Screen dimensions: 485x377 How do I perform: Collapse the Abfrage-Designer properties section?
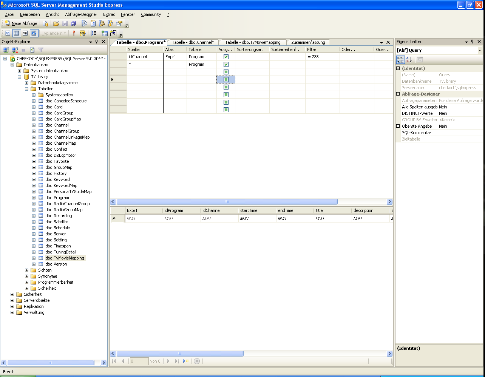click(x=398, y=94)
